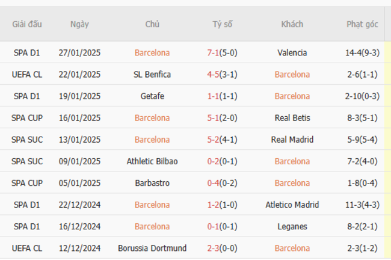Screen dimensions: 391x260
Task: Click the 7-1 score link
Action: 213,52
